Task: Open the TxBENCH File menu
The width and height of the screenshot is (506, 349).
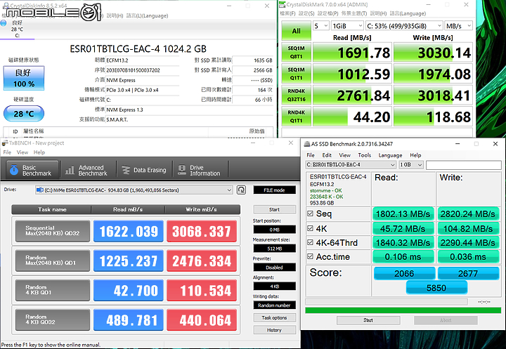Action: [7, 152]
